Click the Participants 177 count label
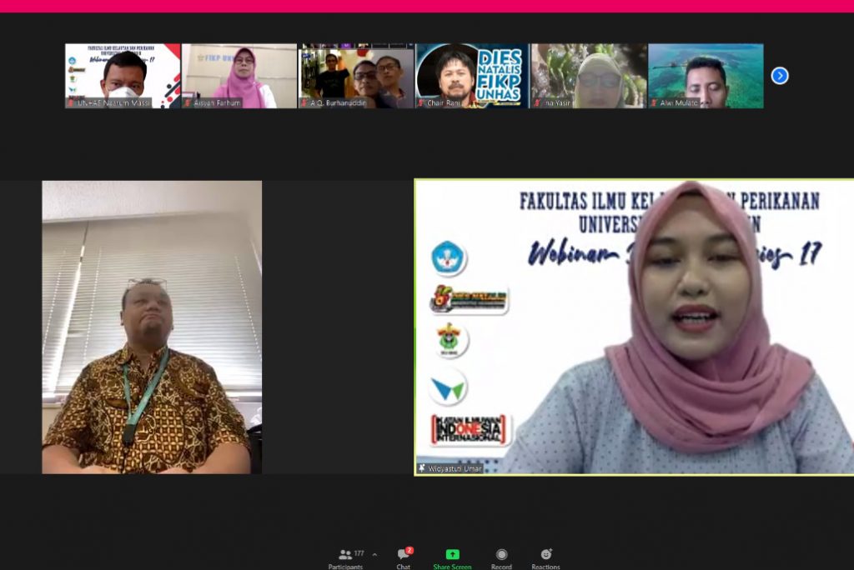This screenshot has width=854, height=570. tap(358, 552)
